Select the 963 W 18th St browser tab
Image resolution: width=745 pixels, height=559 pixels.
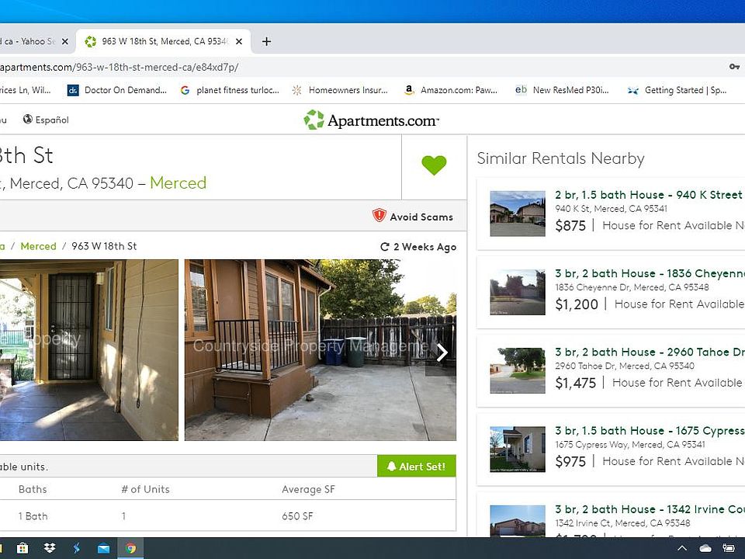[164, 41]
